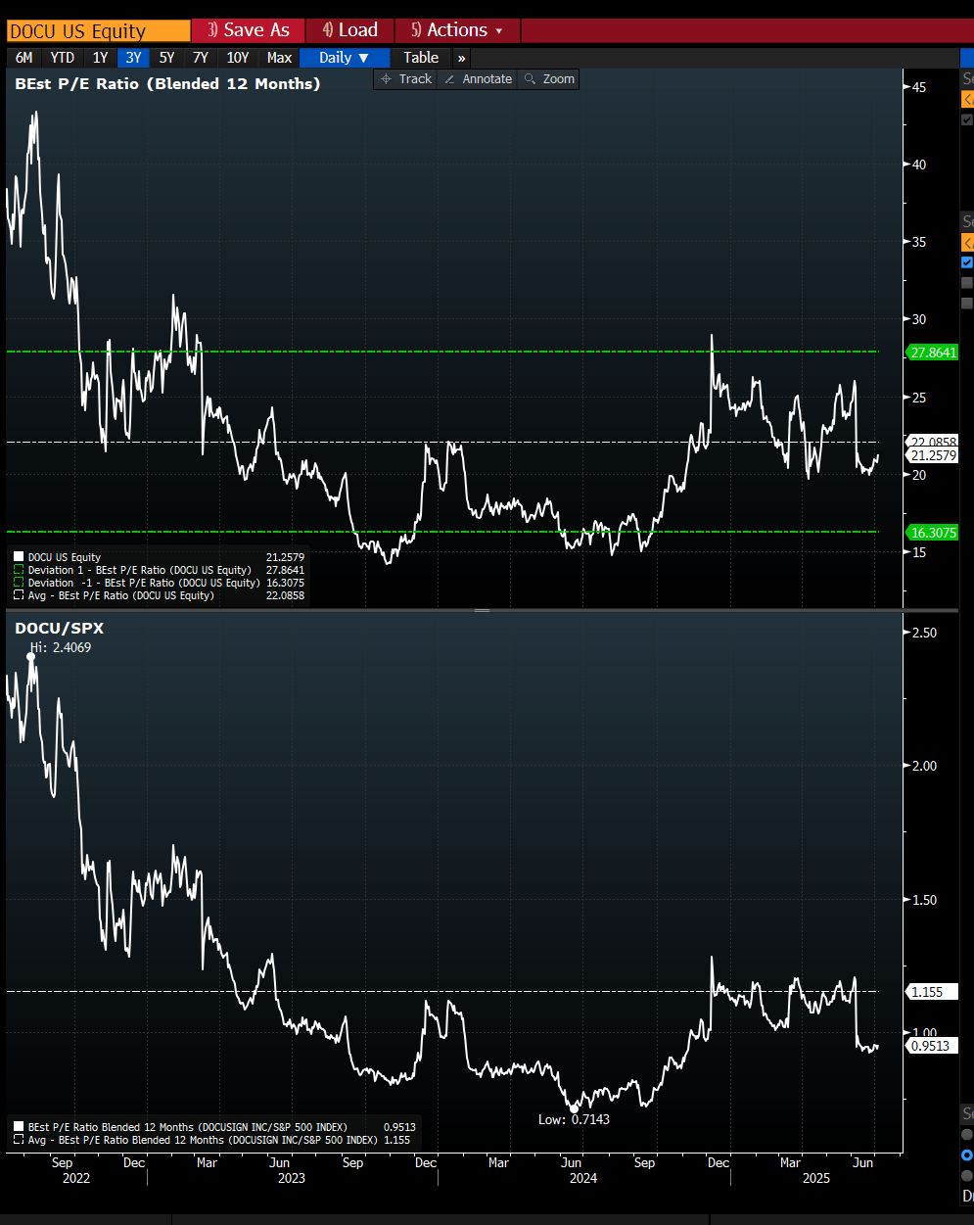974x1225 pixels.
Task: Select the Max range tab
Action: (278, 57)
